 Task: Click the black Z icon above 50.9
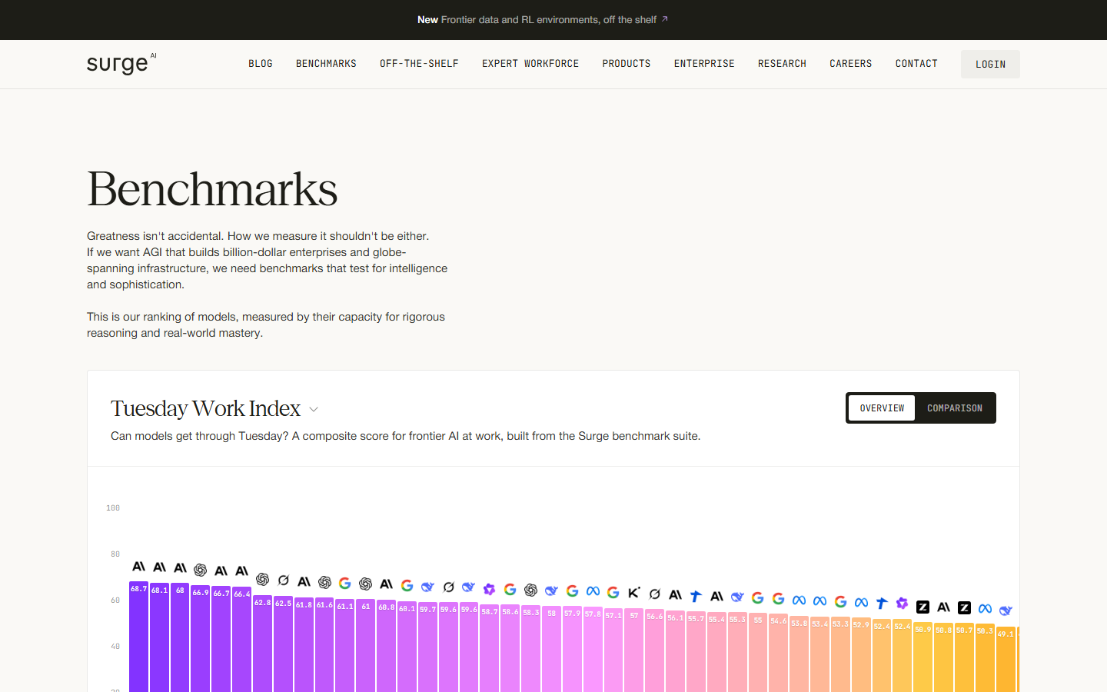click(923, 607)
